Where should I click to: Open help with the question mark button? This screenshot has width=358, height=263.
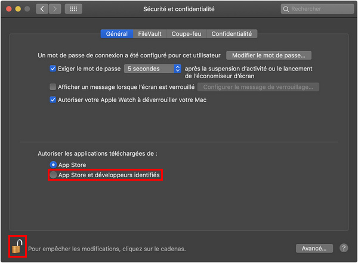point(344,248)
